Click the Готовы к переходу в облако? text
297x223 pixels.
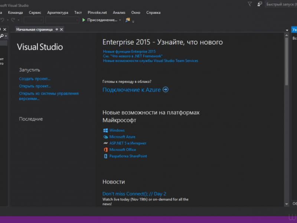pos(127,81)
